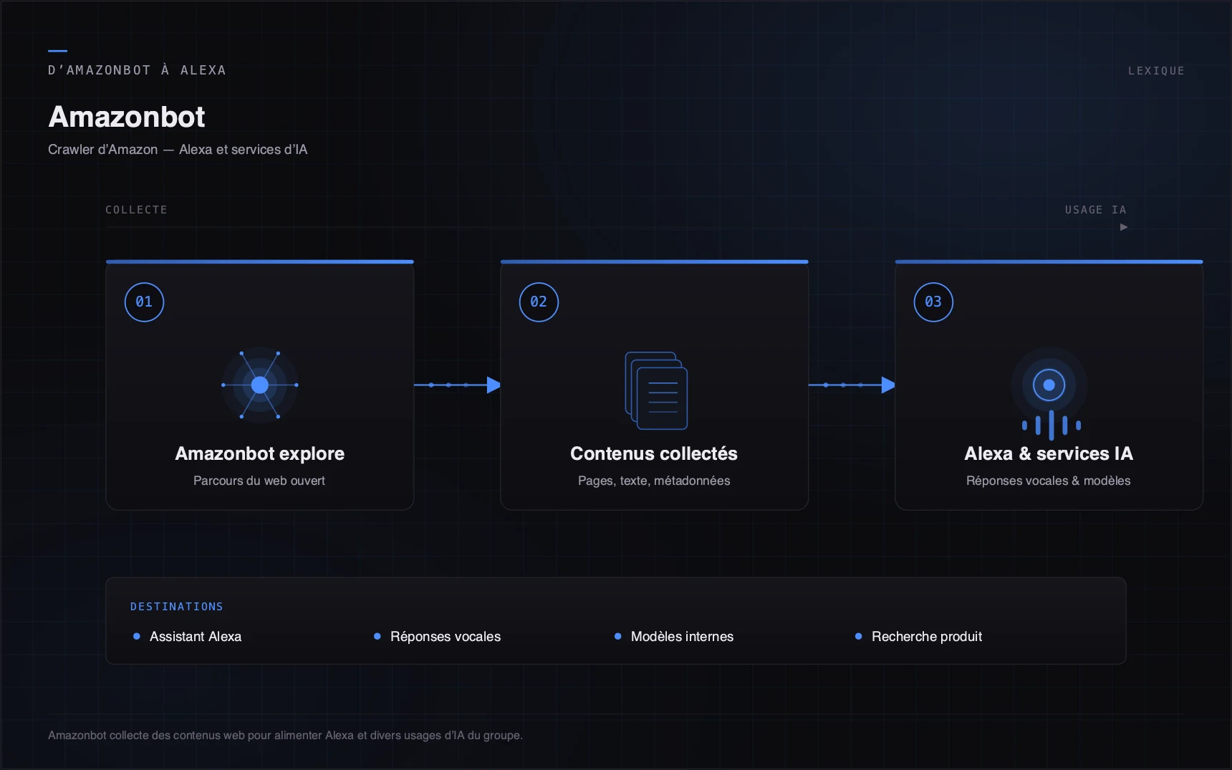Image resolution: width=1232 pixels, height=770 pixels.
Task: Click the arrow between card 02 and 03
Action: coord(852,385)
